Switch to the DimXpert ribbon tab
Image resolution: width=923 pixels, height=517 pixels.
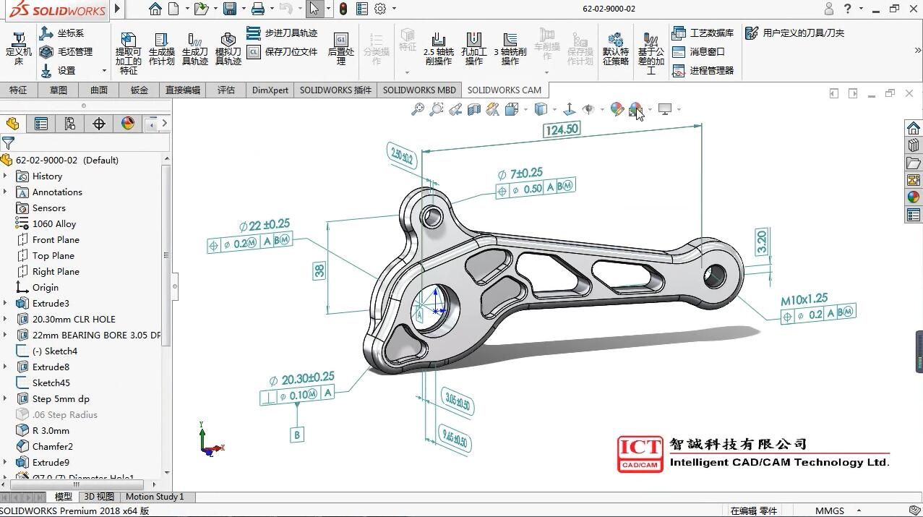[x=270, y=90]
